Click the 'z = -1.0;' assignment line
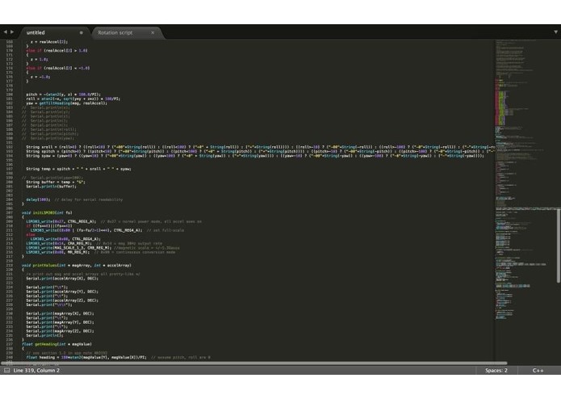The height and width of the screenshot is (399, 561). [40, 77]
